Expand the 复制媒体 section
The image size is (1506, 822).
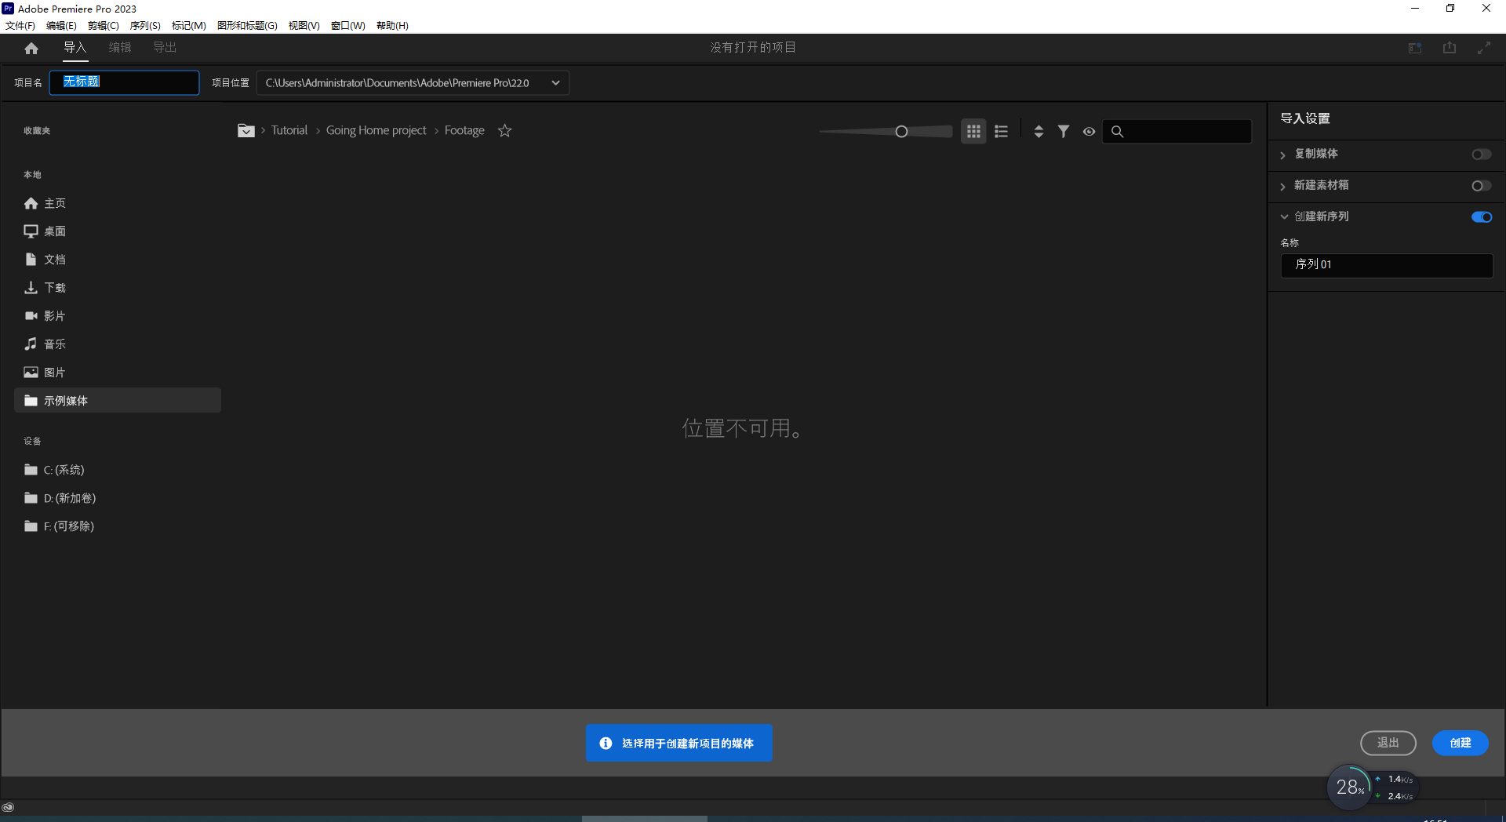click(1283, 155)
